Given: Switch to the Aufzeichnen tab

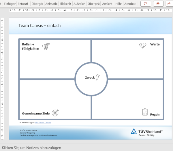Looking at the screenshot, I should pyautogui.click(x=79, y=4).
